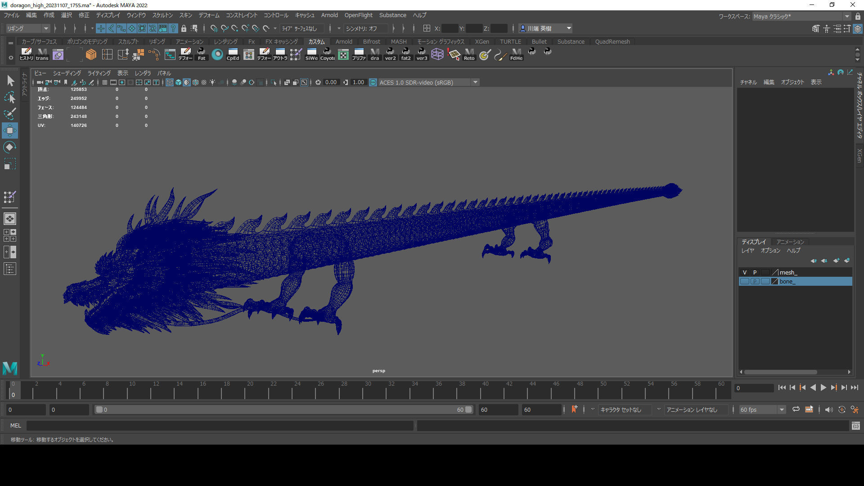Click the dra shelf icon
The height and width of the screenshot is (486, 864).
(x=374, y=54)
